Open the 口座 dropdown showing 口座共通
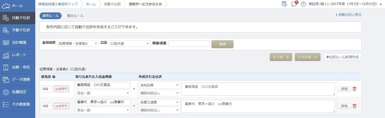Viewport: 385px width, 118px height. point(130,44)
